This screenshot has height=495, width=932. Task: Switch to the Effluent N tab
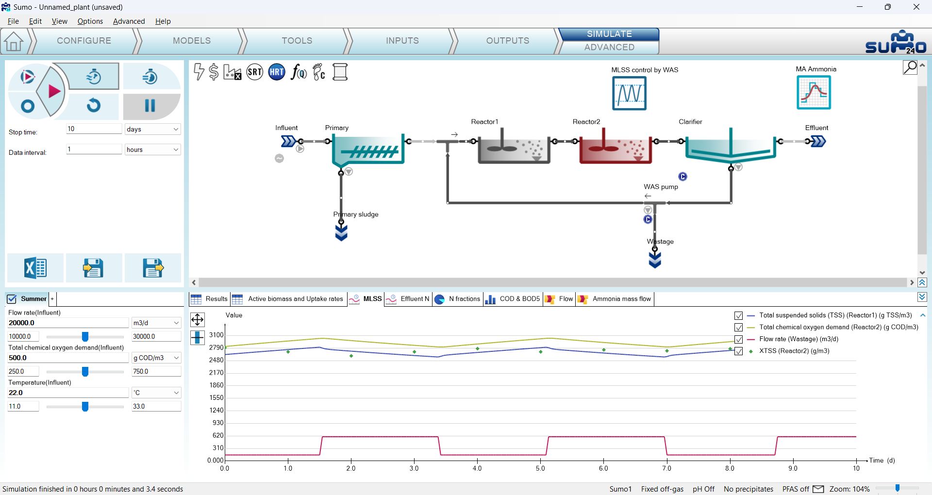click(x=408, y=299)
